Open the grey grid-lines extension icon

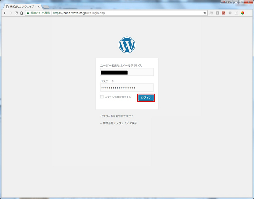(x=211, y=13)
